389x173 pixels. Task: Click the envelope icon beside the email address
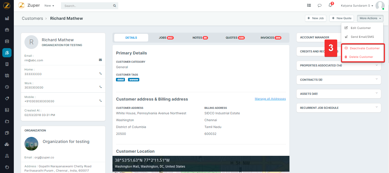coord(100,60)
